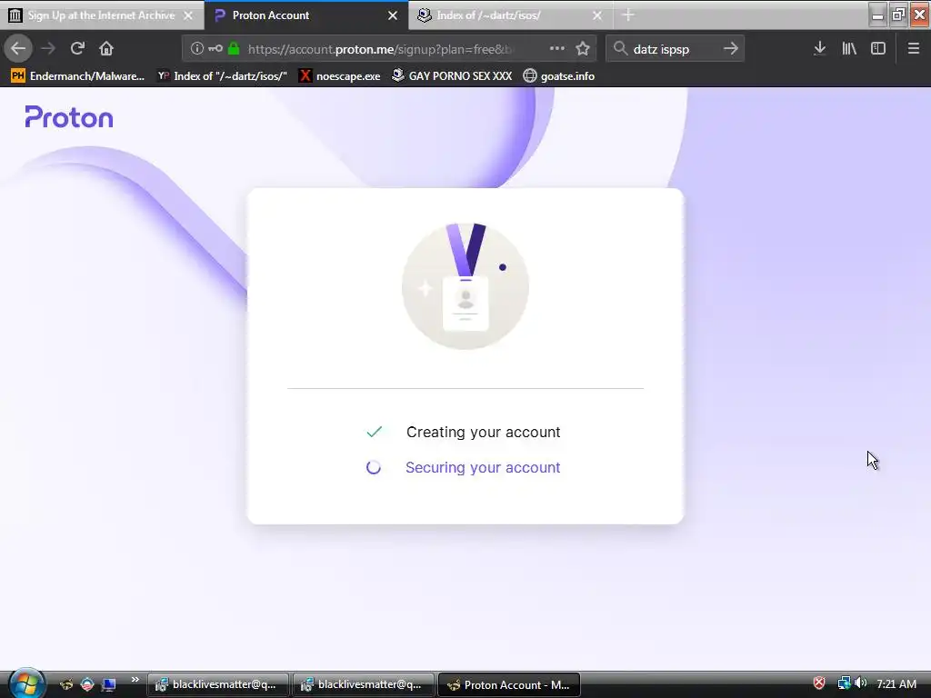Open the Windows Start orb
The height and width of the screenshot is (698, 931).
[26, 683]
